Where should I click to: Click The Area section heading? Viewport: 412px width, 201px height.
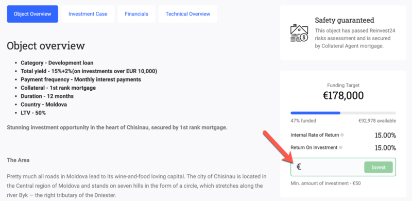18,160
